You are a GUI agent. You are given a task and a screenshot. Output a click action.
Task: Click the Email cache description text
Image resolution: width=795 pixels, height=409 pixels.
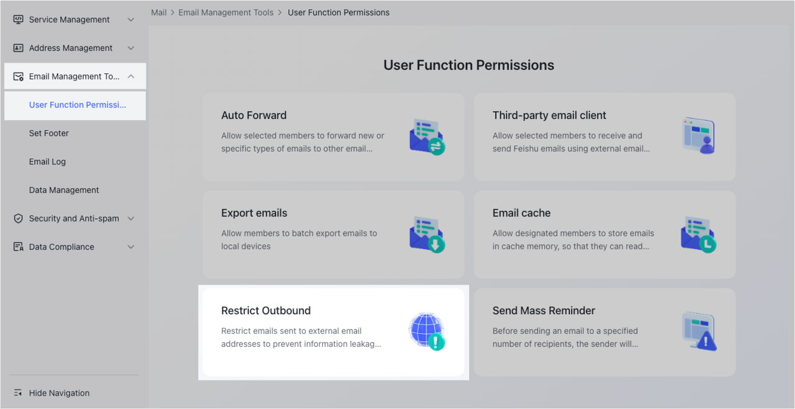click(573, 240)
